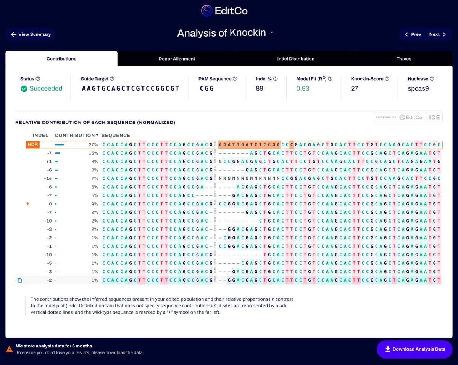Click the Guide Target help icon

click(112, 79)
